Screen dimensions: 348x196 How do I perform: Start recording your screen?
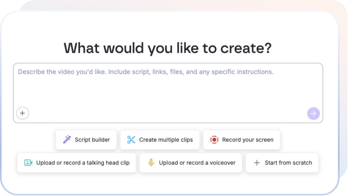pyautogui.click(x=242, y=140)
